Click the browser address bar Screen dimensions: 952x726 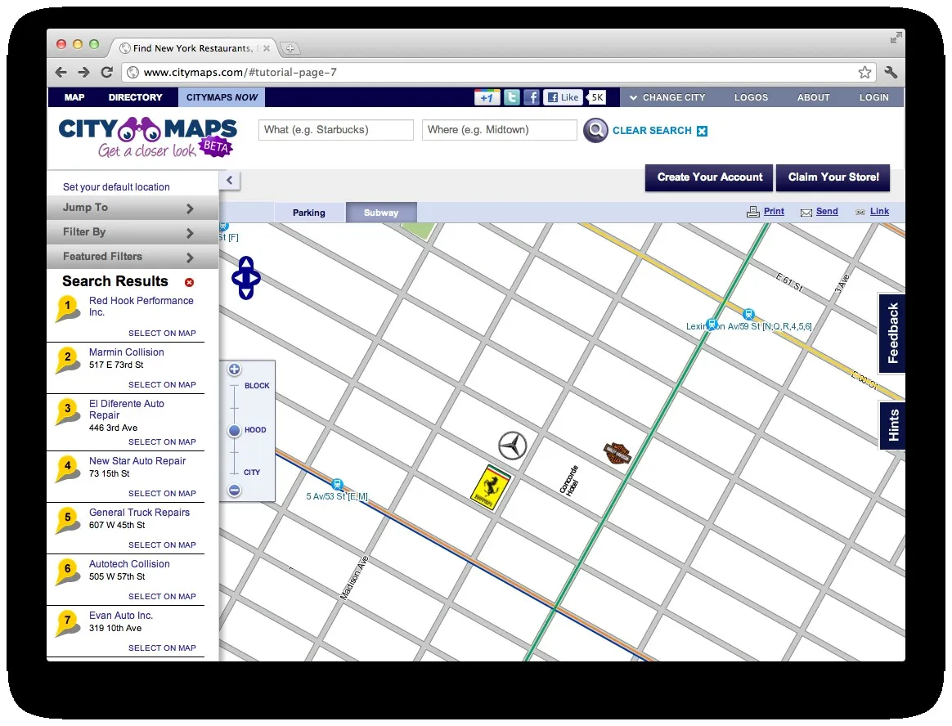[x=498, y=72]
